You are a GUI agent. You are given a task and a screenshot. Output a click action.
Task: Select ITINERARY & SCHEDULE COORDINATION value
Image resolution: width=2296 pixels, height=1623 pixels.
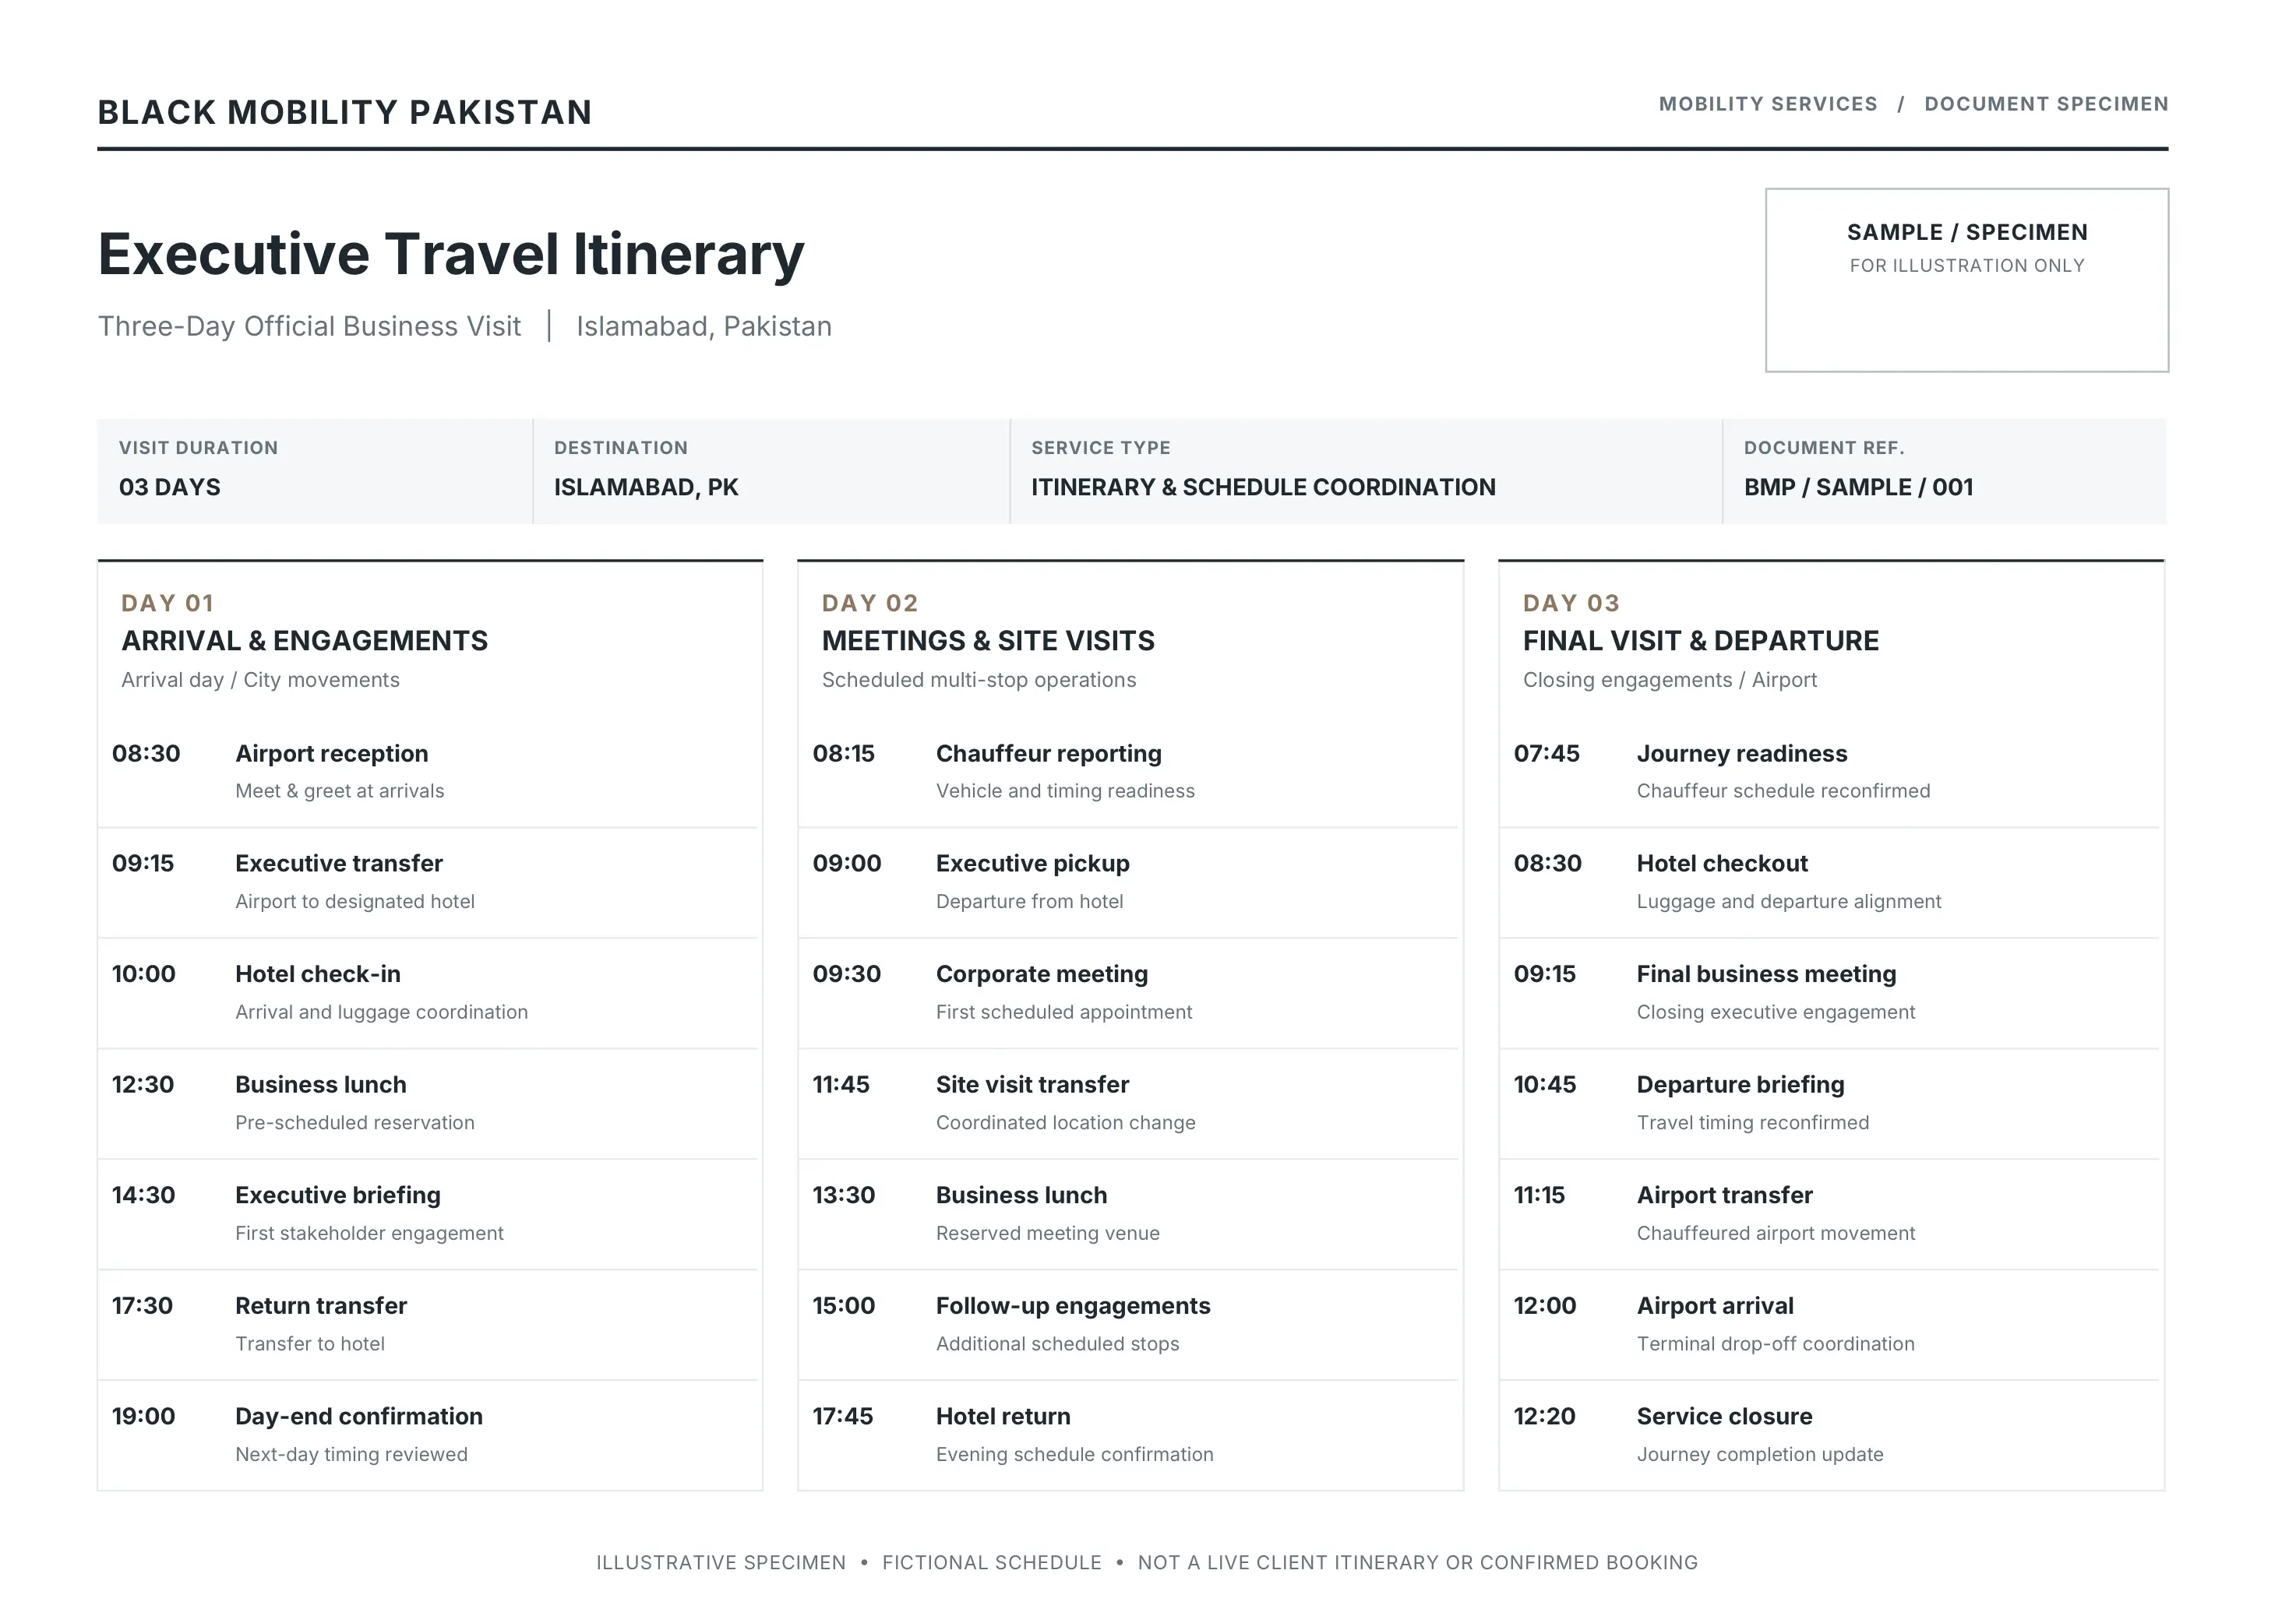(x=1263, y=487)
